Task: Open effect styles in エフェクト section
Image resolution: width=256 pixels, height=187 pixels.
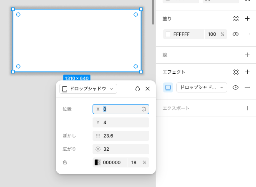Action: click(x=236, y=72)
